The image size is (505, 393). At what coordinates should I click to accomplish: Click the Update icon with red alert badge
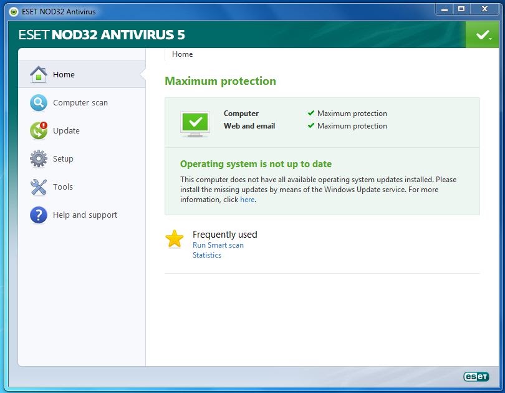click(x=39, y=131)
